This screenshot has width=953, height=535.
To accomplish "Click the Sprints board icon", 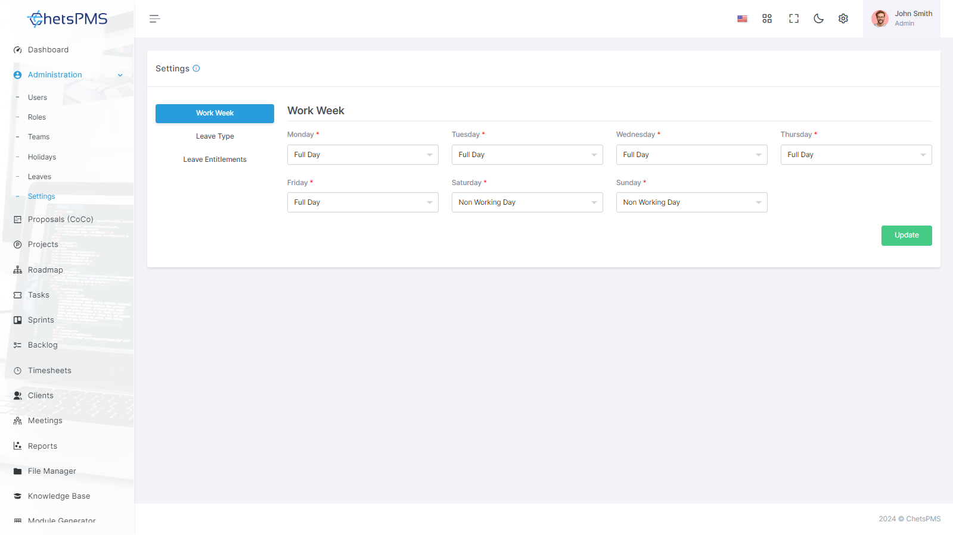I will tap(18, 320).
